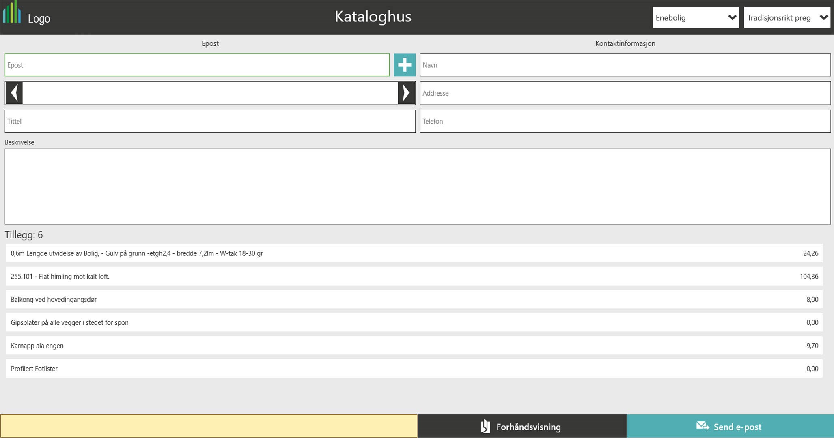Click the Gipsplater på alle vegger row
The image size is (834, 438).
coord(414,322)
